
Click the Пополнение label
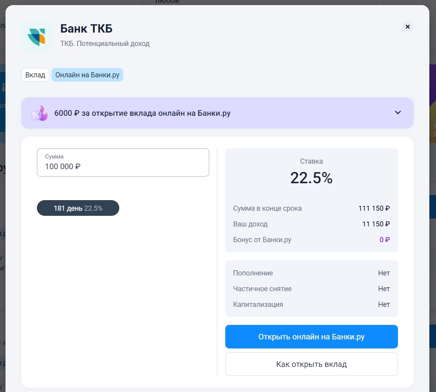[x=253, y=273]
